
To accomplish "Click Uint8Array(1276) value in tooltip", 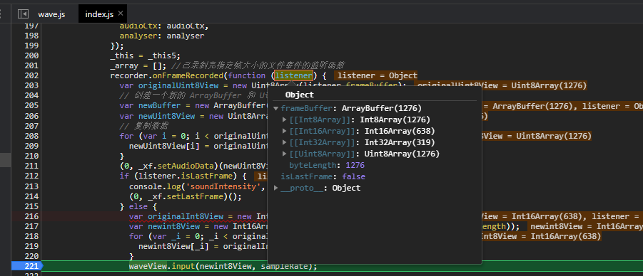I will point(402,154).
